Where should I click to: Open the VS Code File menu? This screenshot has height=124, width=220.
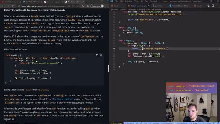tap(116, 1)
